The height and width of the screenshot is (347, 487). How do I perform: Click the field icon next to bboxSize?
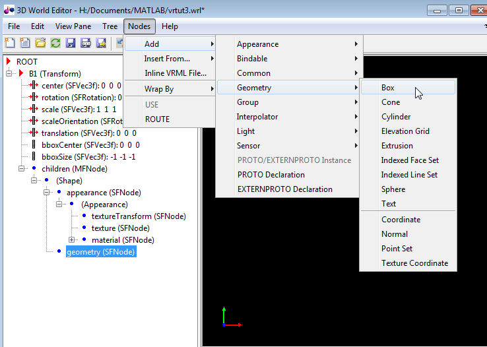point(34,157)
